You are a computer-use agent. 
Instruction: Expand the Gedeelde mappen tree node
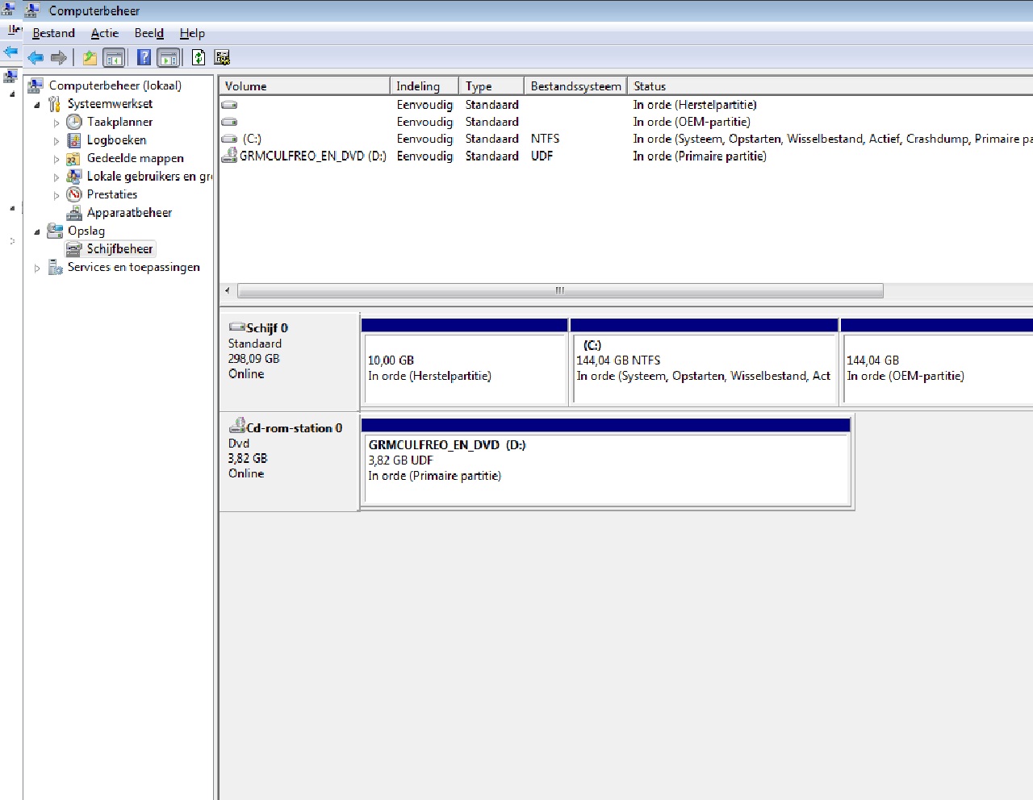(56, 159)
